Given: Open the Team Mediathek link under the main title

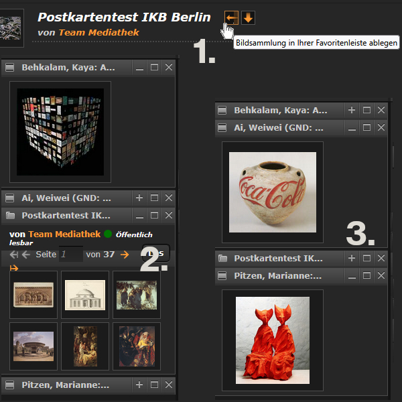Looking at the screenshot, I should coord(99,33).
